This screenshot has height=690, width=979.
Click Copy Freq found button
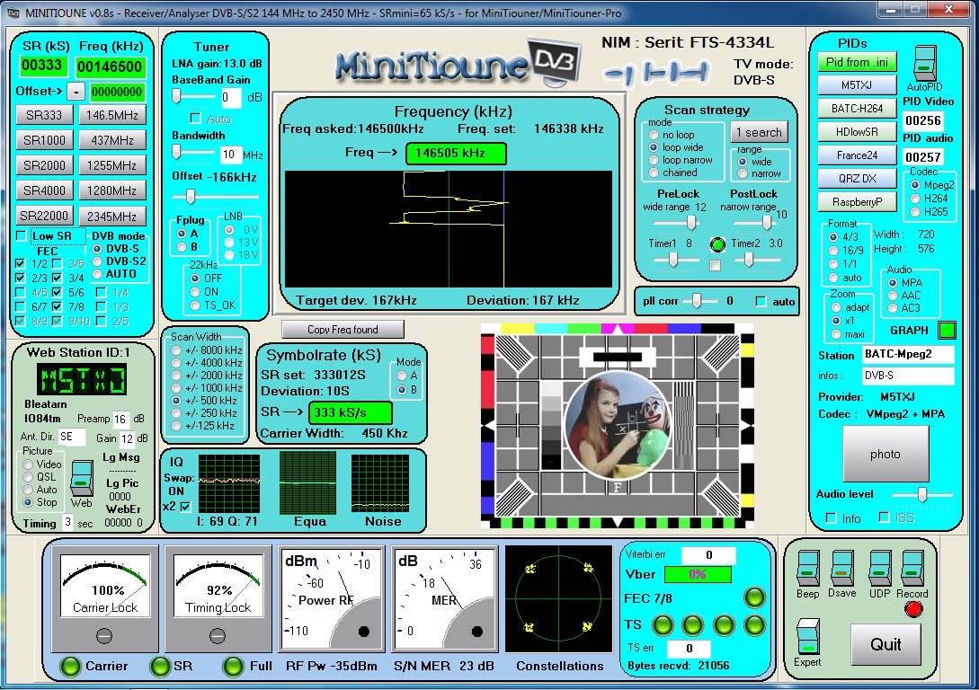pyautogui.click(x=343, y=330)
